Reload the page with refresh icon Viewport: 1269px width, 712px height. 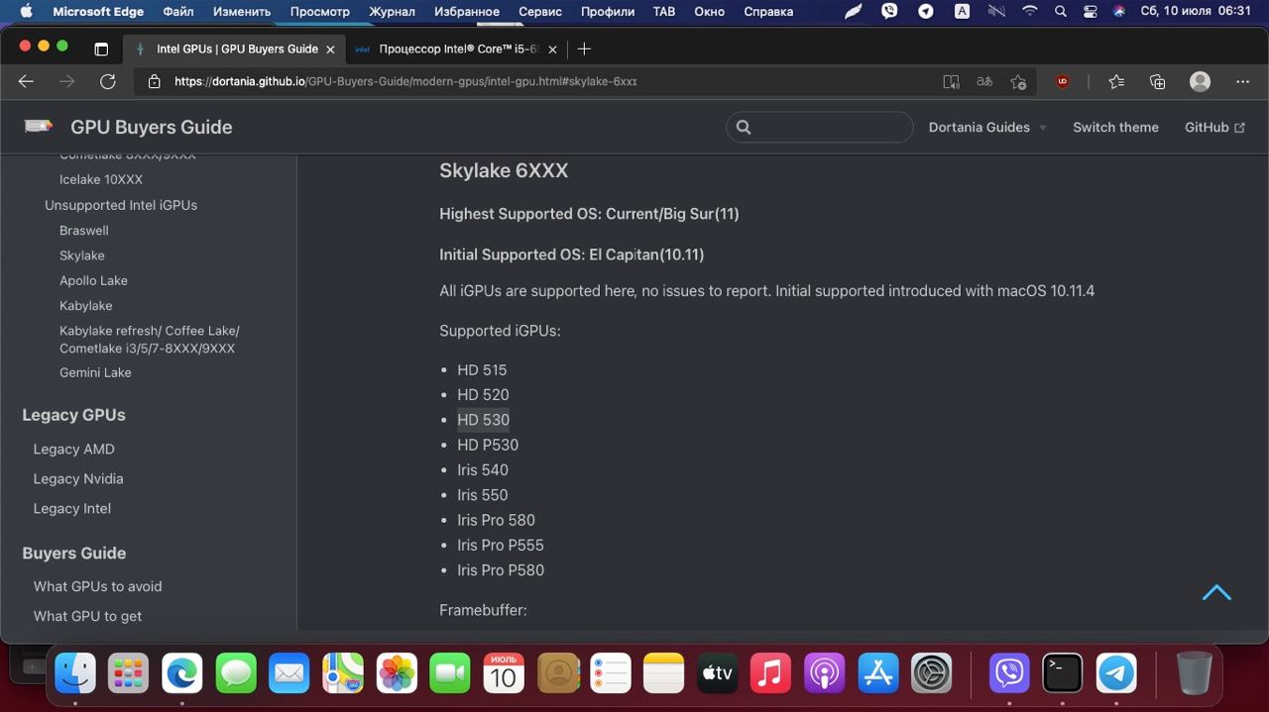108,81
